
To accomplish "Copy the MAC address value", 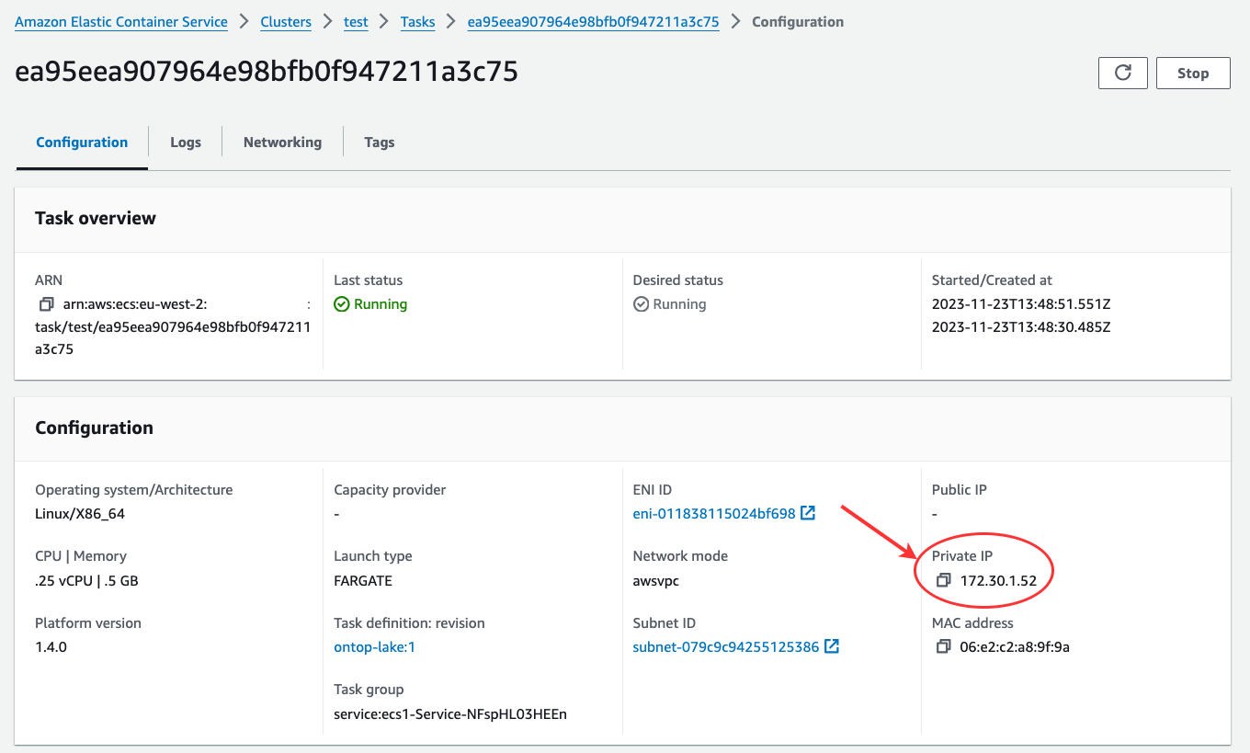I will [943, 646].
